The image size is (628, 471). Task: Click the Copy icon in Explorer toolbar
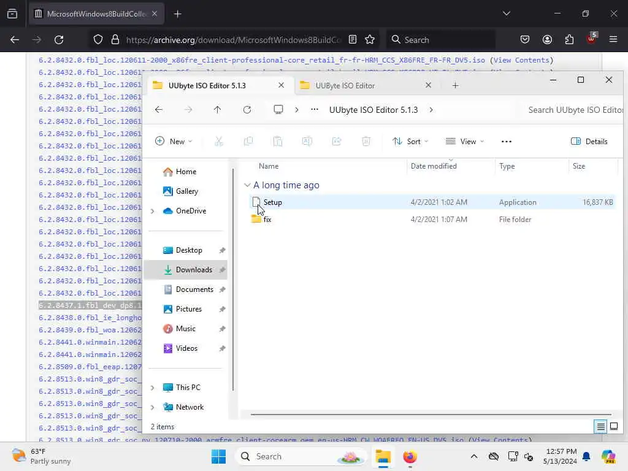click(248, 142)
